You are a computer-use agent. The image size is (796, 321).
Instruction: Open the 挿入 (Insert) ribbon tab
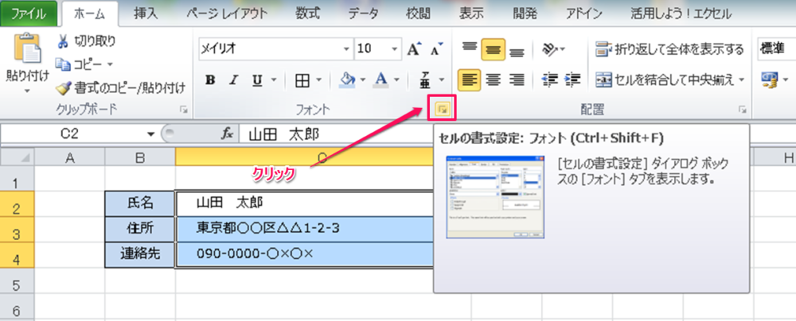145,13
